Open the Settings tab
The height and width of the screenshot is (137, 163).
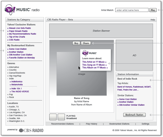click(x=145, y=124)
